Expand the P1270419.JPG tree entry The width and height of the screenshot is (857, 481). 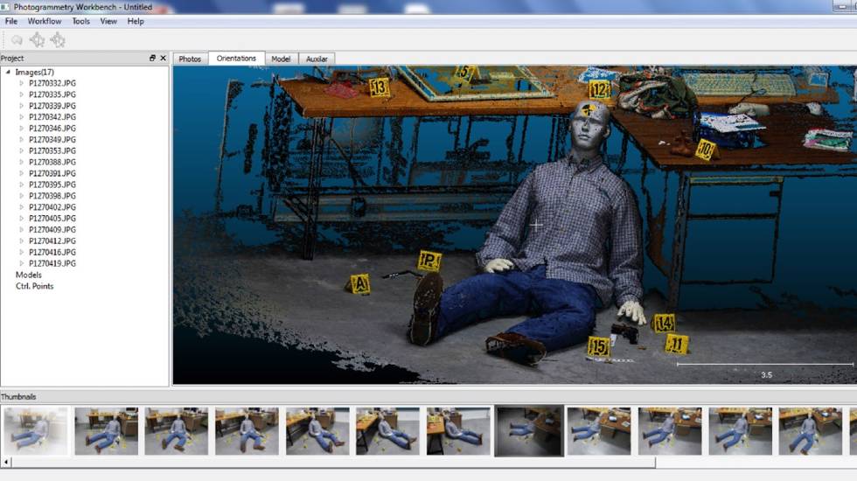point(22,263)
